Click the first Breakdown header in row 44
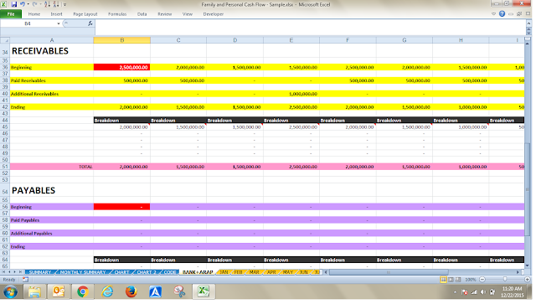Viewport: 536px width, 304px height. [x=121, y=121]
